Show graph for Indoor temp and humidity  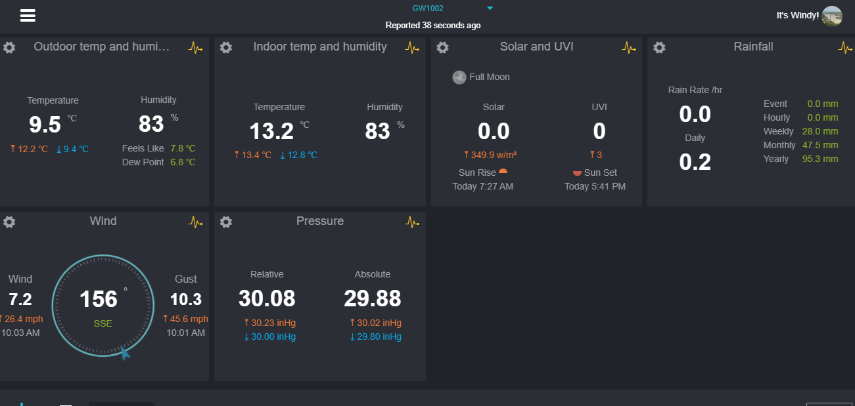coord(412,47)
